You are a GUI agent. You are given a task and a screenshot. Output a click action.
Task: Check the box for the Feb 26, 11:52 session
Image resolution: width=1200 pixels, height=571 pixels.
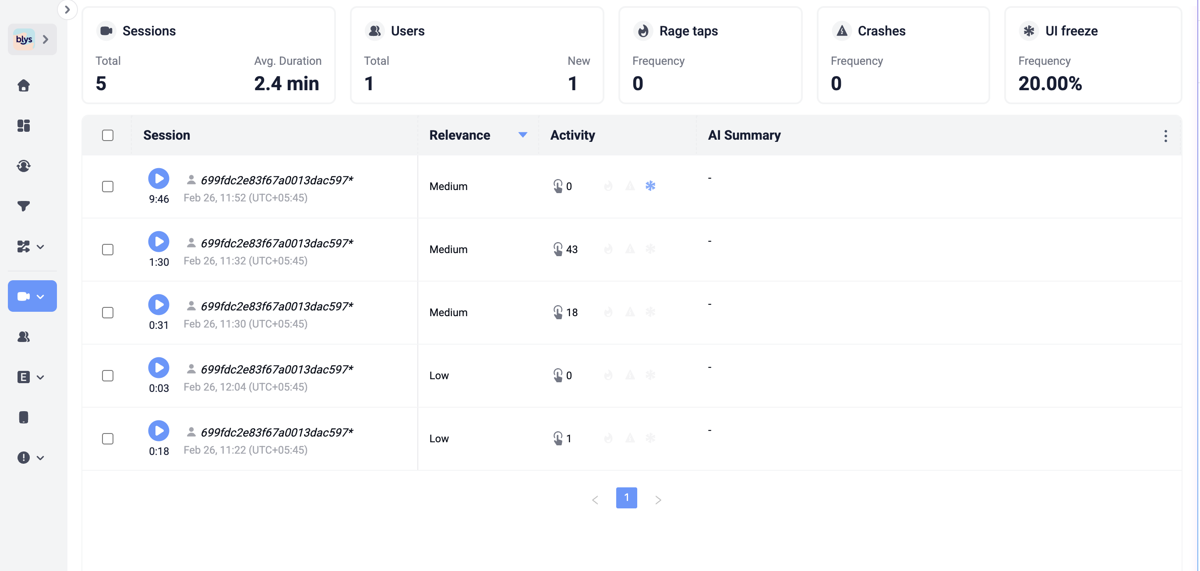point(108,186)
